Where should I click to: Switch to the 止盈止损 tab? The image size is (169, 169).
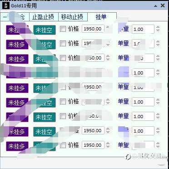(x=44, y=17)
